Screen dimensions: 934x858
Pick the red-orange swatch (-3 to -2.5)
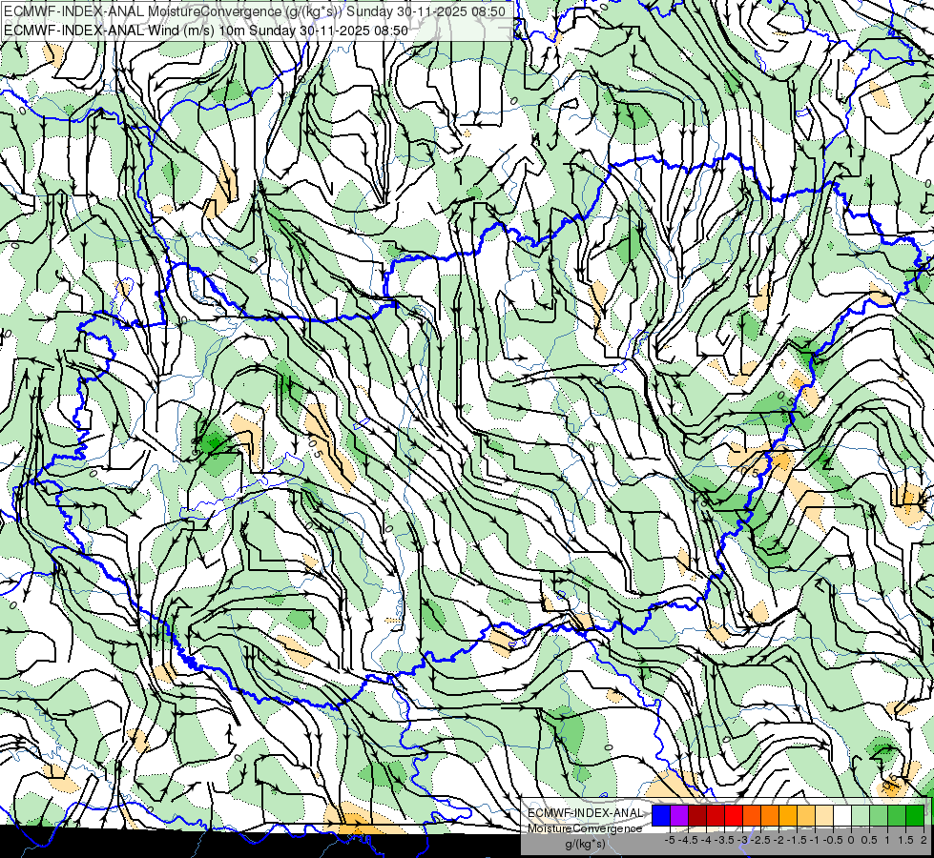click(x=752, y=816)
